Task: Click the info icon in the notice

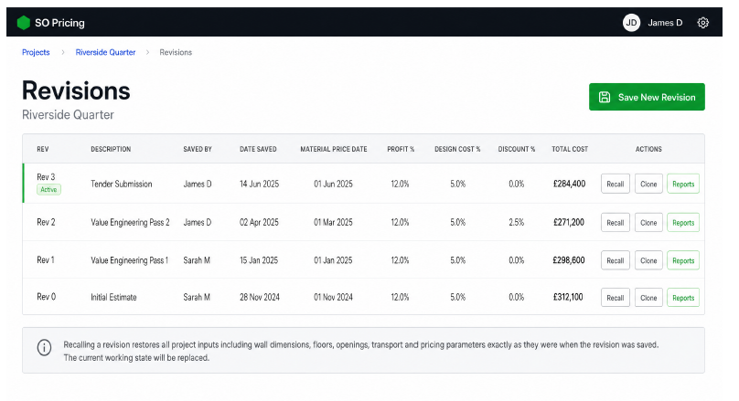Action: (x=44, y=348)
